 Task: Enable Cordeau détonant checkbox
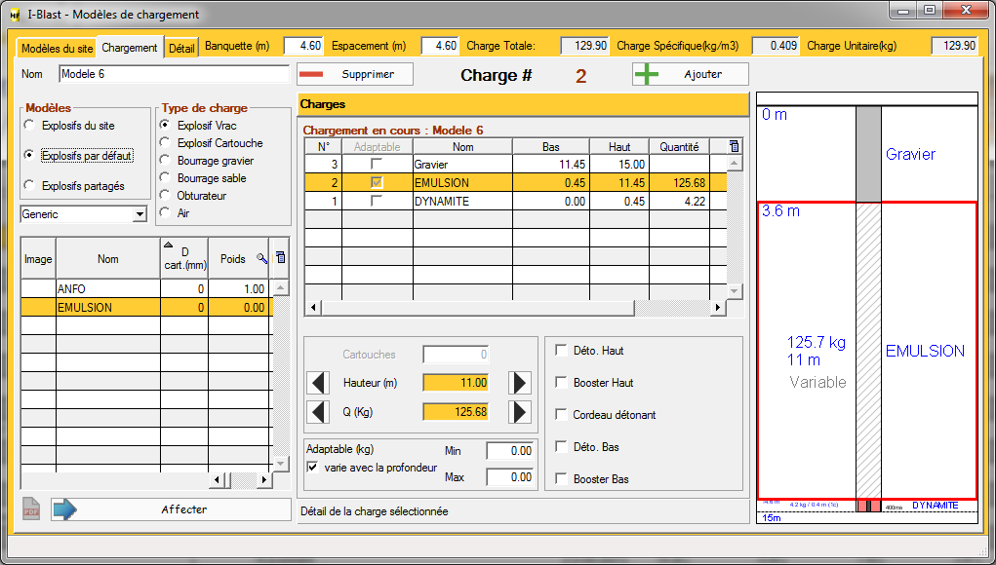(562, 414)
